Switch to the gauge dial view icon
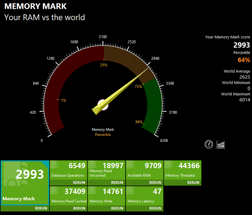Viewport: 252px width, 215px height. [x=209, y=144]
